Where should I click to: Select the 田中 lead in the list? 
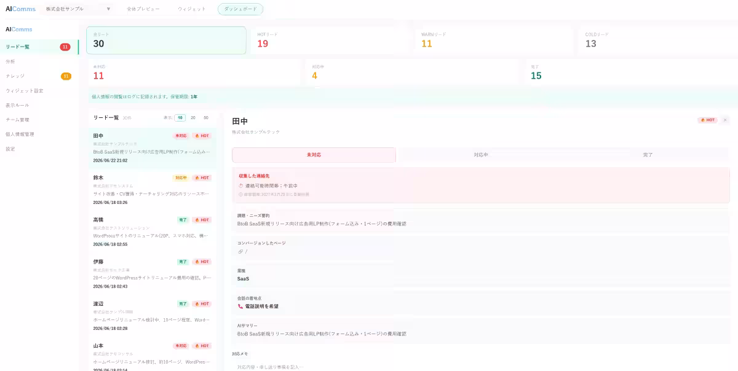tap(152, 148)
